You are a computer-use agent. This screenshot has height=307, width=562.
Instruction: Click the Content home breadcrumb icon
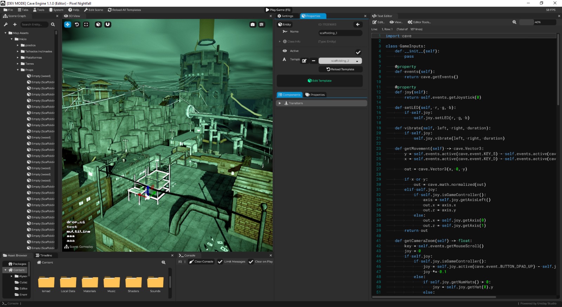pos(39,262)
